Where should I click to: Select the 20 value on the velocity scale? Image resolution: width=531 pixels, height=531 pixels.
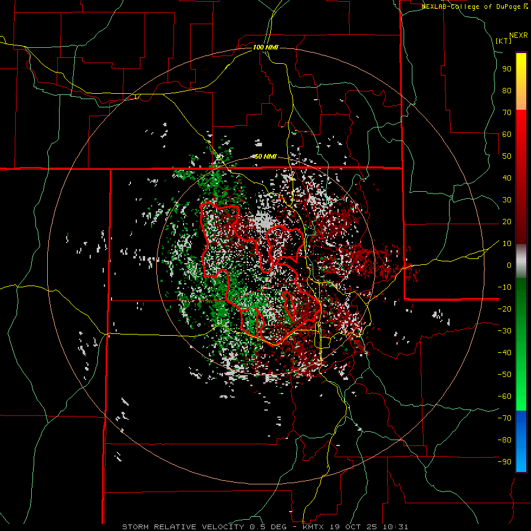507,222
